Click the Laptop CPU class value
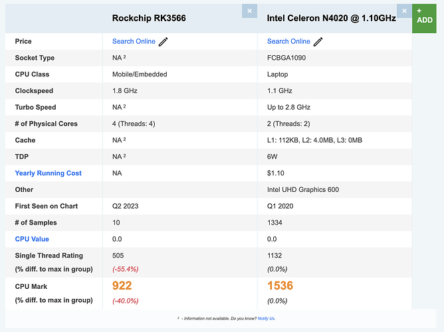The width and height of the screenshot is (444, 332). (278, 74)
